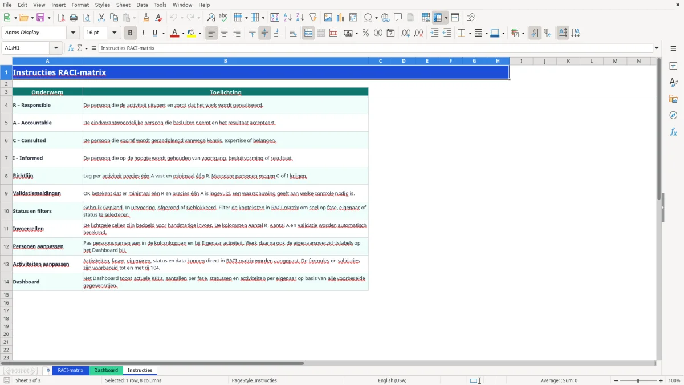Select row 8 header

tap(6, 176)
